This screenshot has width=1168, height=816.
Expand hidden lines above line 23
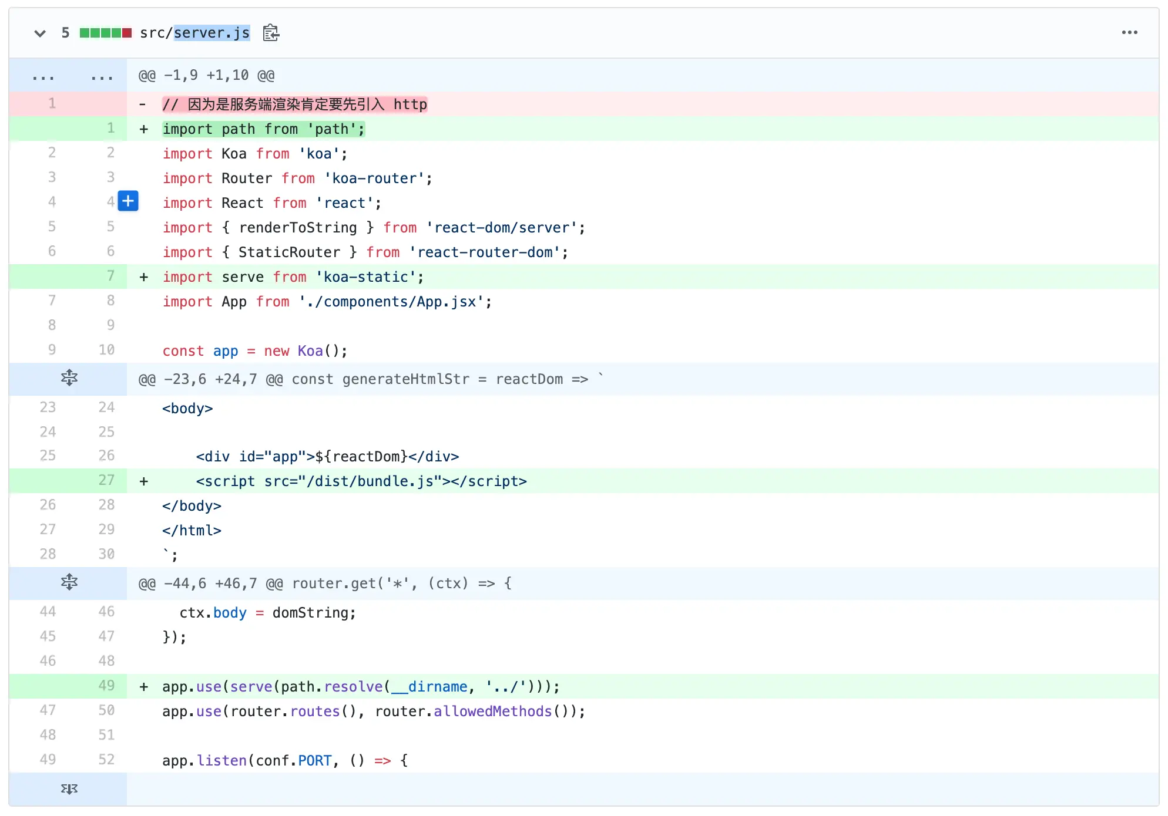69,378
